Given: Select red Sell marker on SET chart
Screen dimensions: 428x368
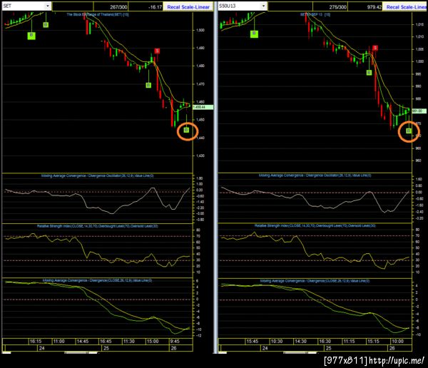Looking at the screenshot, I should tap(157, 51).
